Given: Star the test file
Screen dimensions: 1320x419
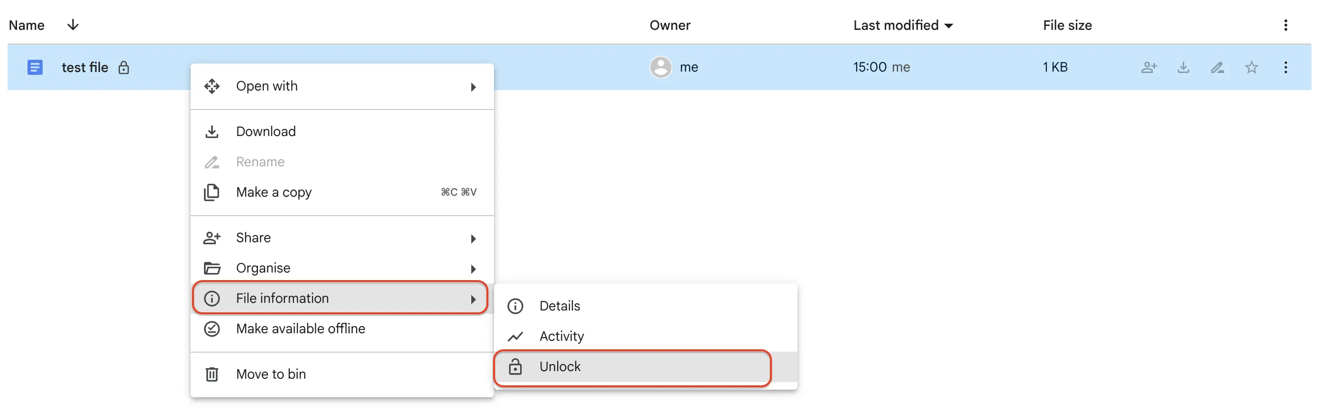Looking at the screenshot, I should point(1251,67).
